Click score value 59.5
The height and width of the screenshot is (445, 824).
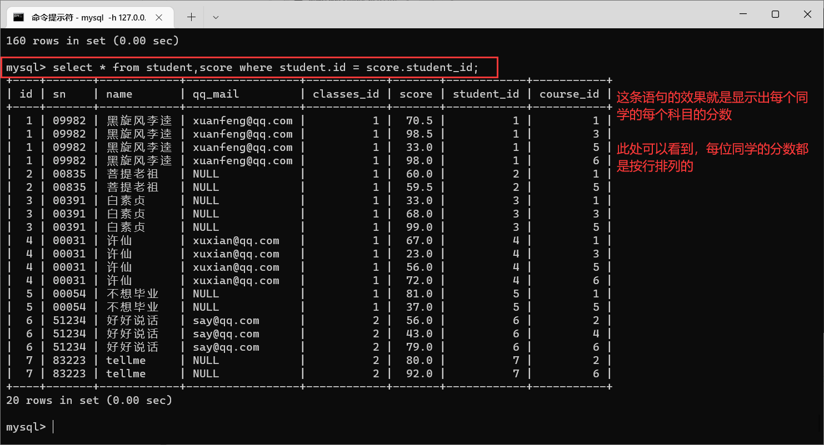[419, 188]
